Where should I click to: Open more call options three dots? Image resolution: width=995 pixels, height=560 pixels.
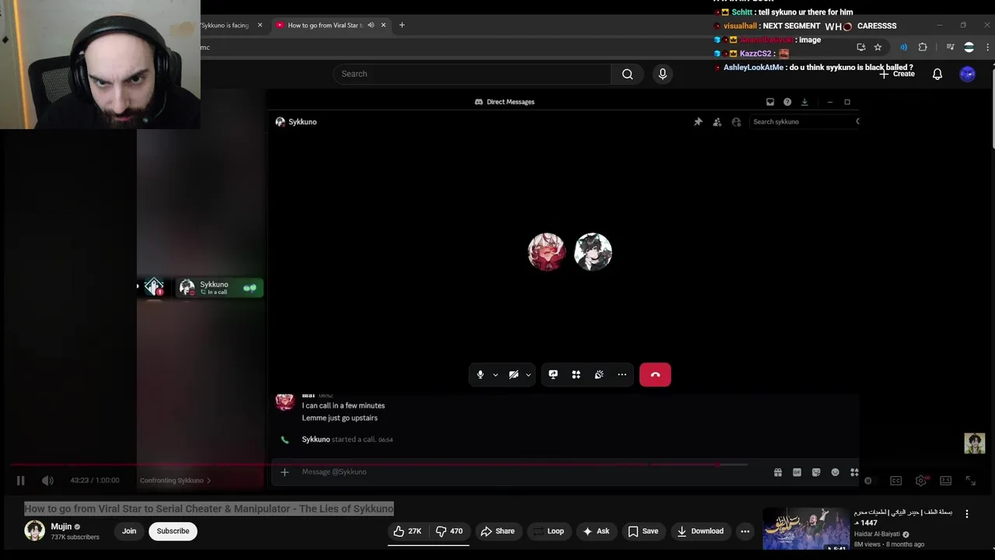pos(622,375)
